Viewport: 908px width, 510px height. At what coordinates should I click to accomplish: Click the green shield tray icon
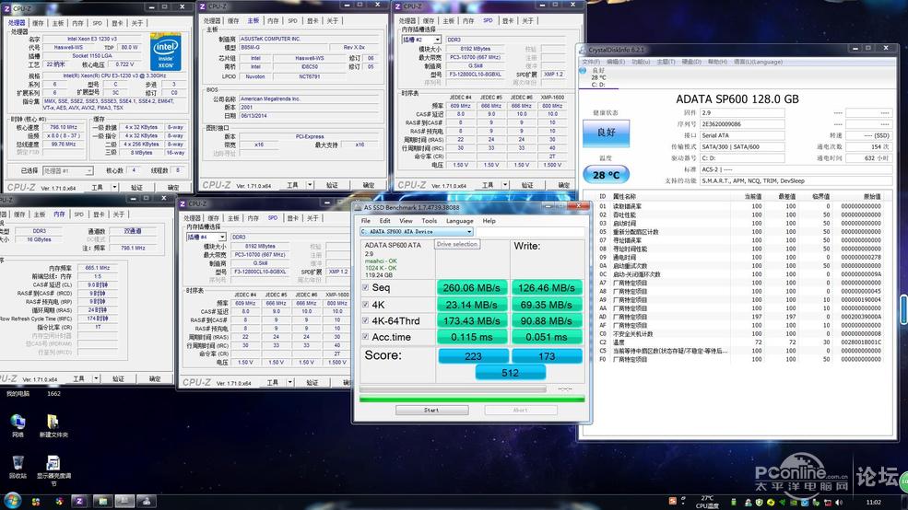point(760,503)
